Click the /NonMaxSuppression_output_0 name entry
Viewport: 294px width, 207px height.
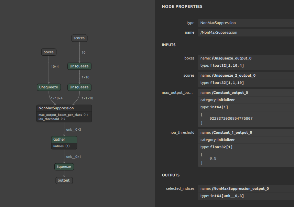tap(246, 189)
